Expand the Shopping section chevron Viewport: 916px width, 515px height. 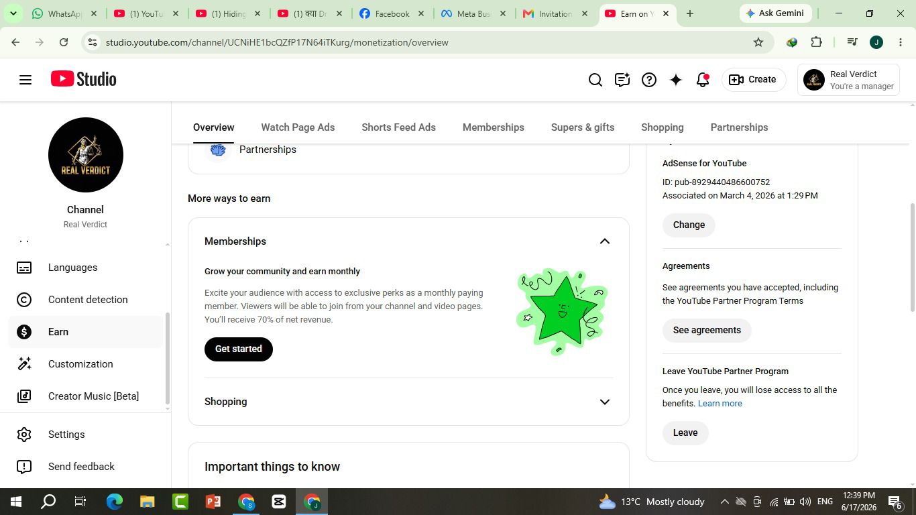[x=605, y=402]
